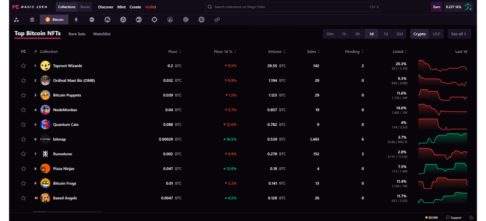Switch prices to Crypto

pos(420,34)
